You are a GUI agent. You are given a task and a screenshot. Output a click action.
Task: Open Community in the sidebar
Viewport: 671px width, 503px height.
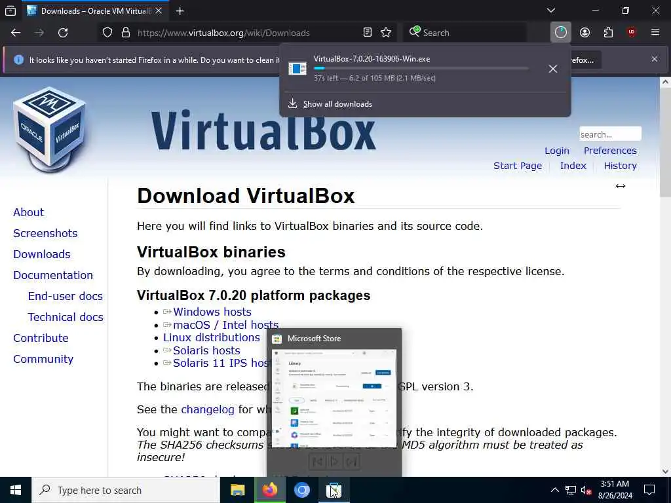(43, 359)
